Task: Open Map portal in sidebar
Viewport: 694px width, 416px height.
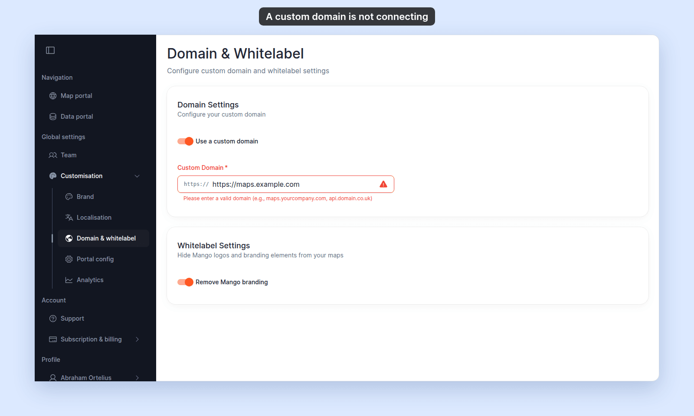Action: tap(95, 96)
